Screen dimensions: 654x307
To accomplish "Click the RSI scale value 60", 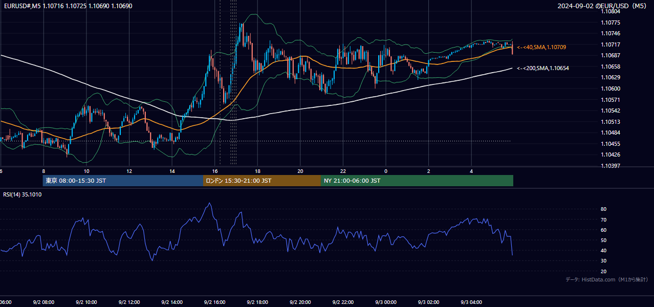I will pyautogui.click(x=604, y=230).
